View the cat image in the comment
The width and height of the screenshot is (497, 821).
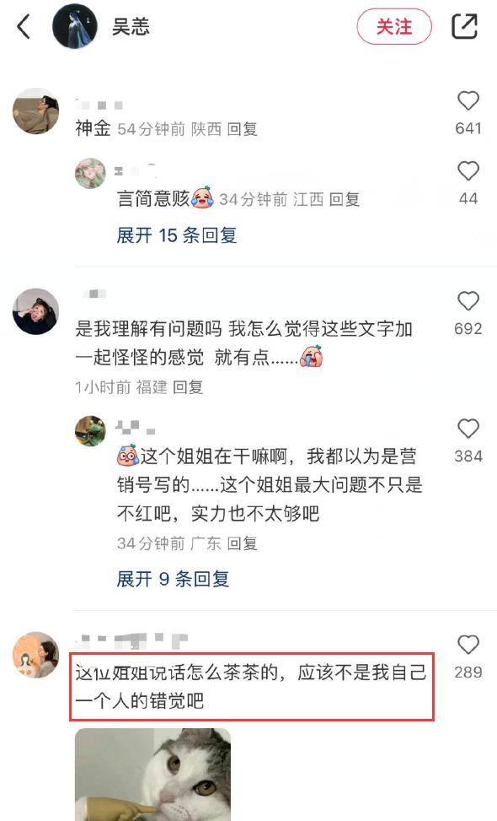152,775
